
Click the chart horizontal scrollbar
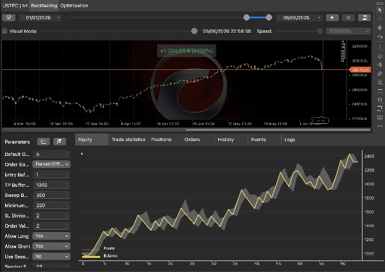(x=278, y=130)
